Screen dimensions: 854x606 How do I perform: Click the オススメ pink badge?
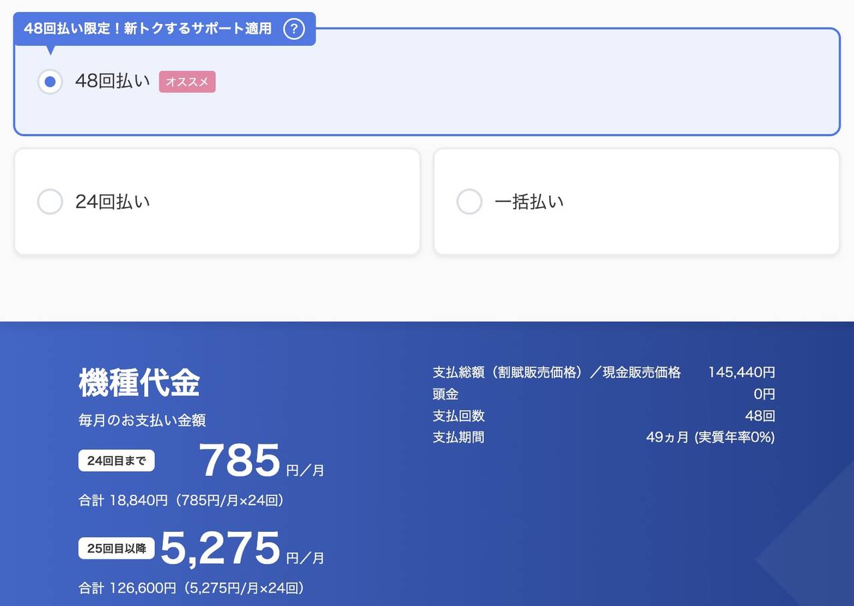pos(187,81)
